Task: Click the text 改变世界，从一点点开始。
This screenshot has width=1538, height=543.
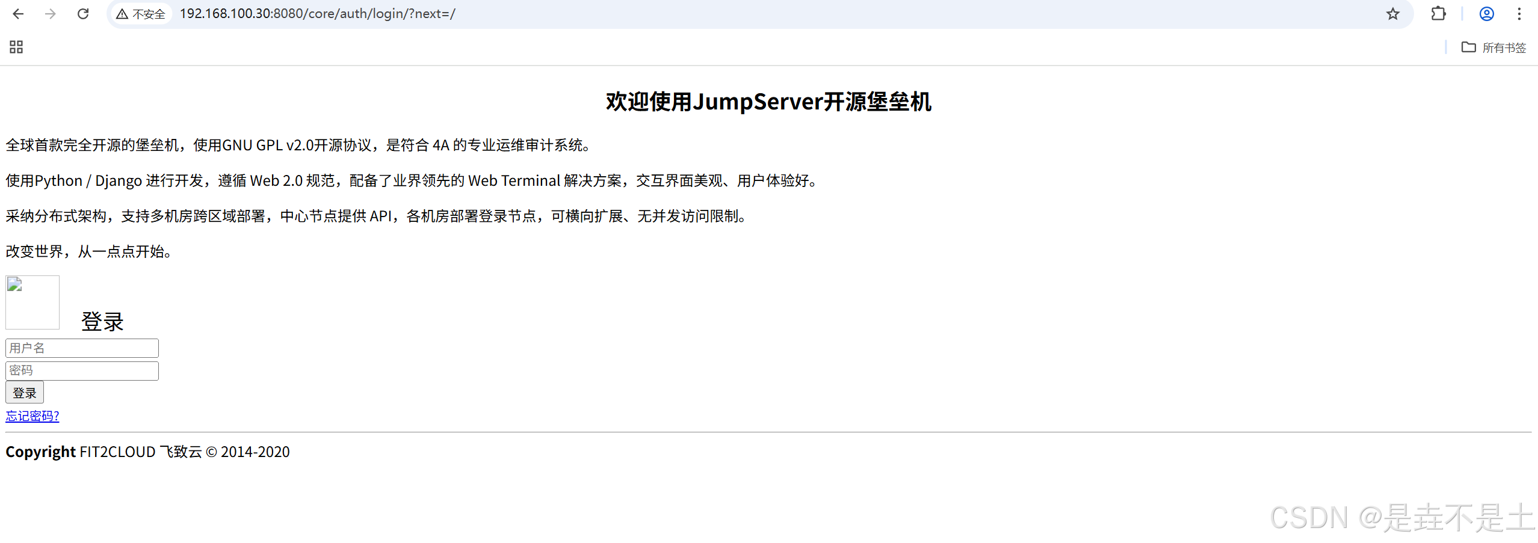Action: [89, 252]
